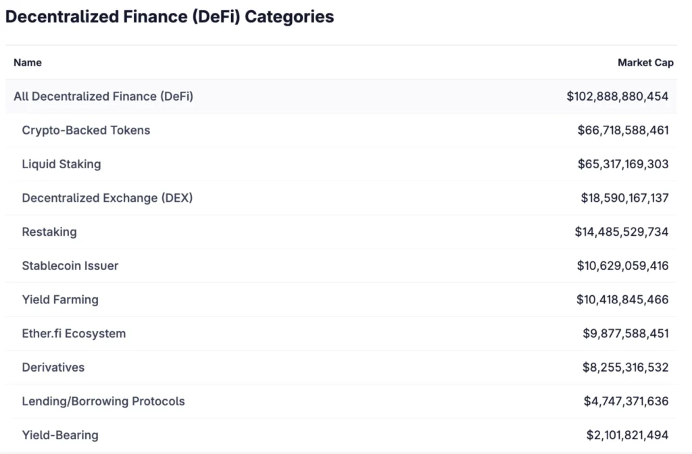Open the Yield-Bearing category
This screenshot has height=454, width=692.
tap(60, 435)
